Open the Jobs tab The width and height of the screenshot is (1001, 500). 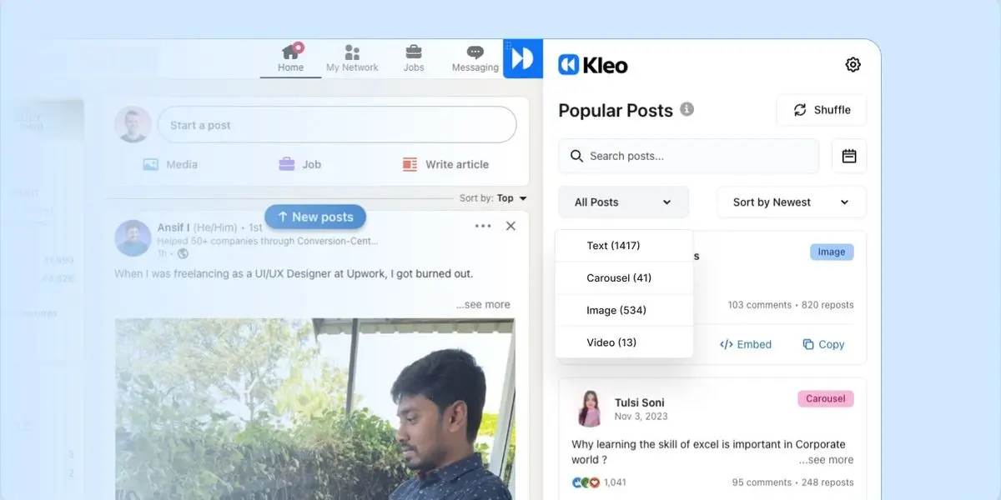pyautogui.click(x=414, y=58)
